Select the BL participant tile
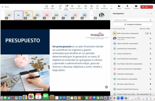The width and height of the screenshot is (155, 101). coord(19,15)
